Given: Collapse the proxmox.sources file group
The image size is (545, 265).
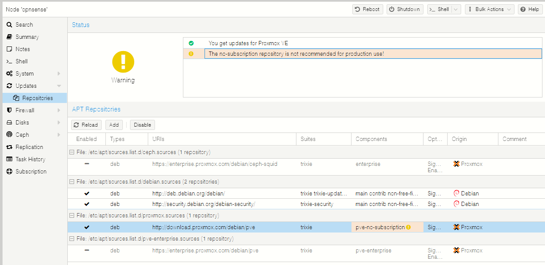Looking at the screenshot, I should point(71,216).
